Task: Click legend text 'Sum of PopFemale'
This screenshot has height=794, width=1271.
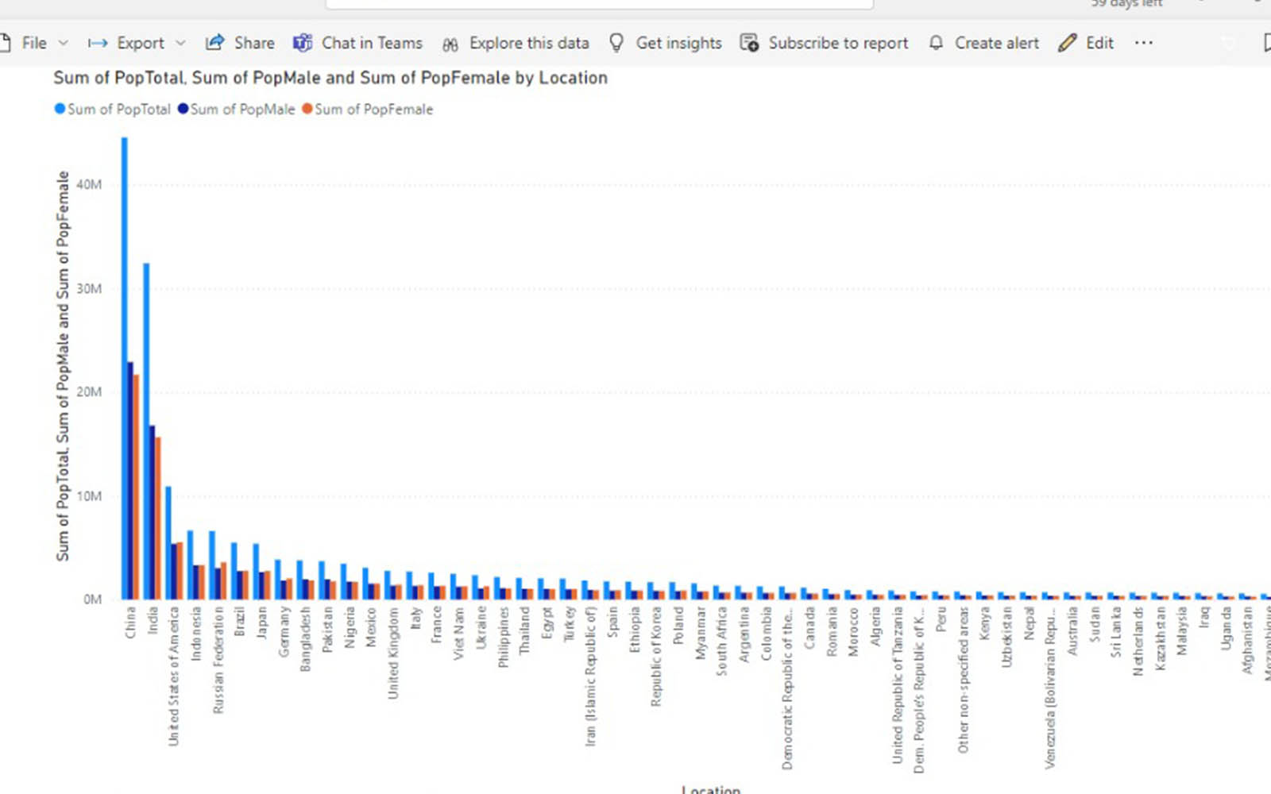Action: tap(373, 110)
